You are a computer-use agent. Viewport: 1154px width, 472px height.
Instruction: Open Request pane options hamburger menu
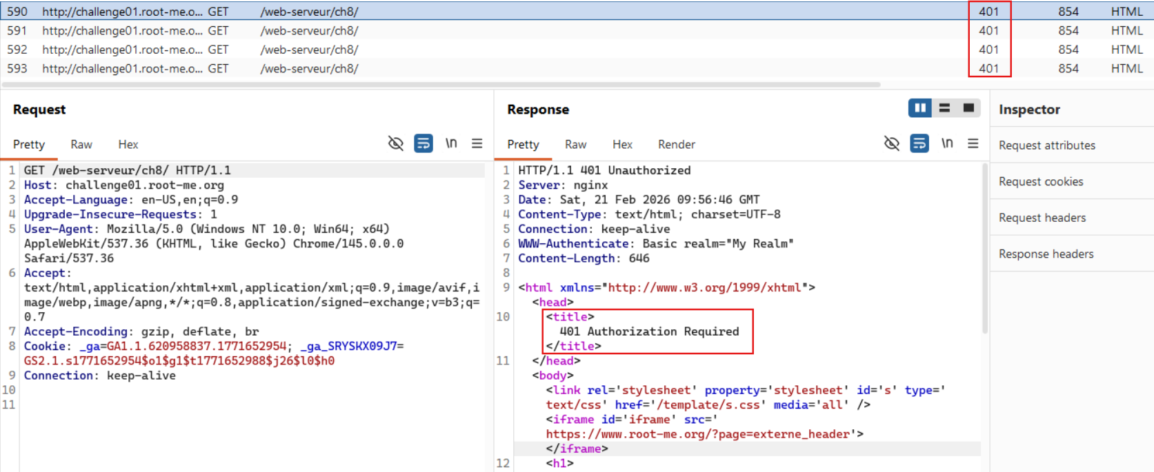477,143
